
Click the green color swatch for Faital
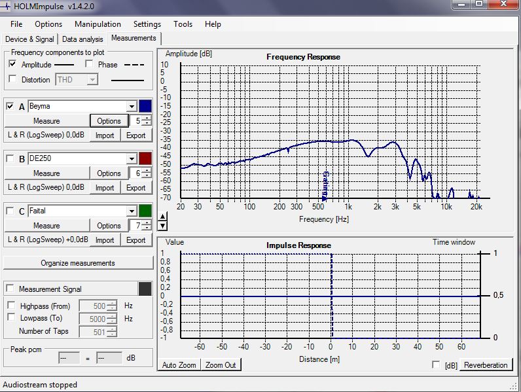click(x=145, y=211)
